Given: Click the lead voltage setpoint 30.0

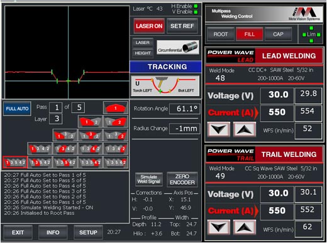Looking at the screenshot, I should tap(277, 95).
